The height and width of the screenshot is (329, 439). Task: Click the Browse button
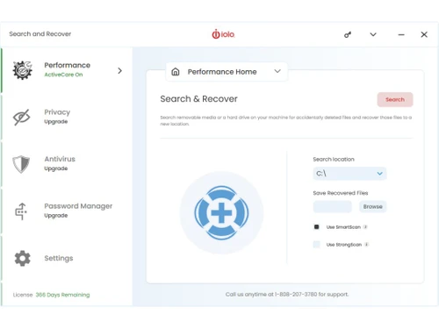372,206
